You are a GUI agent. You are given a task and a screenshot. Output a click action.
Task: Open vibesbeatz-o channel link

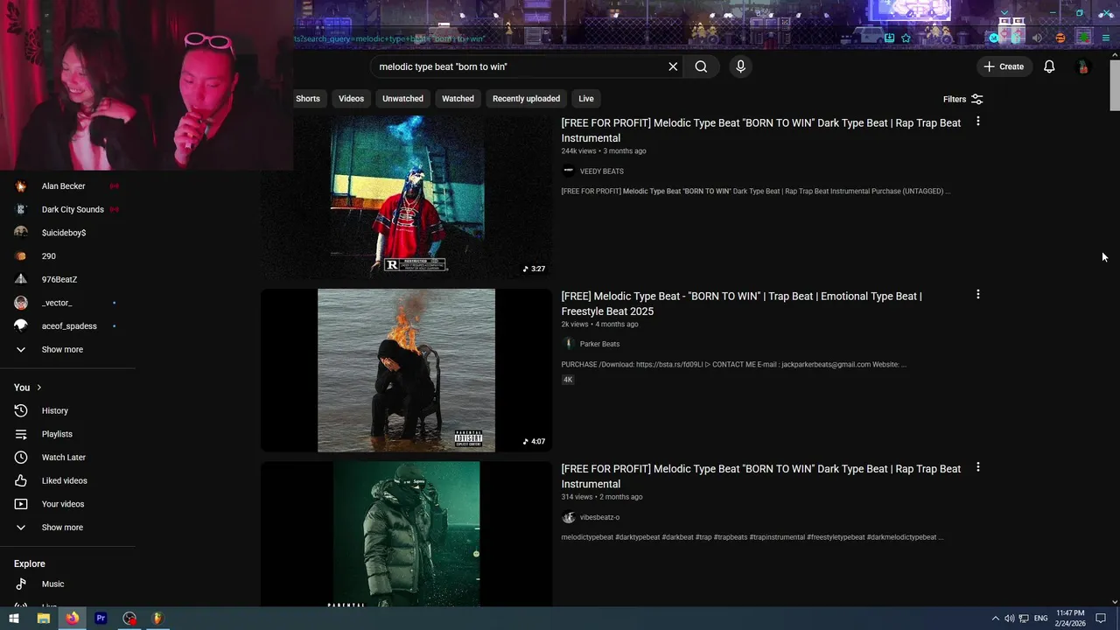coord(599,517)
